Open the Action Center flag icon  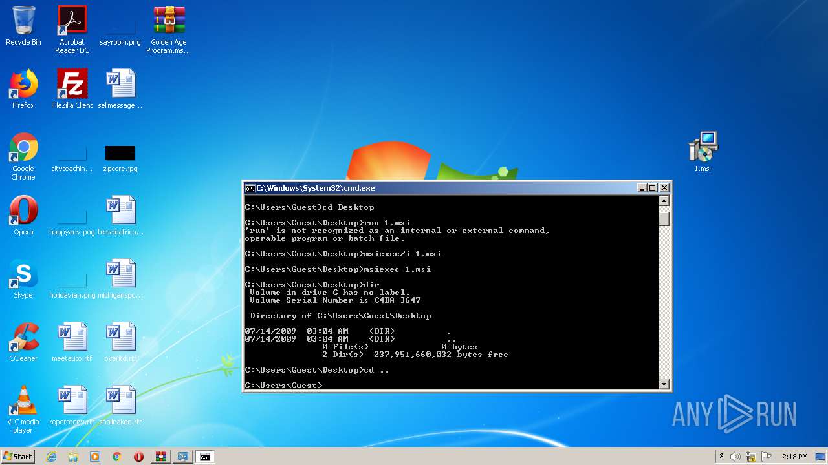(x=767, y=457)
